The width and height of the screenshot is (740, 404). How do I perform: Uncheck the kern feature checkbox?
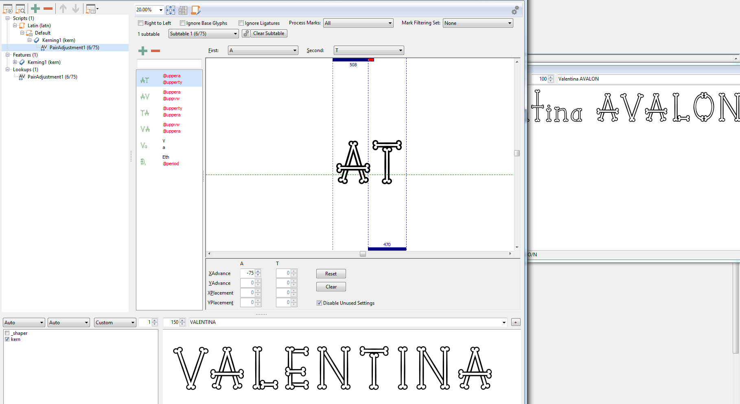(7, 339)
